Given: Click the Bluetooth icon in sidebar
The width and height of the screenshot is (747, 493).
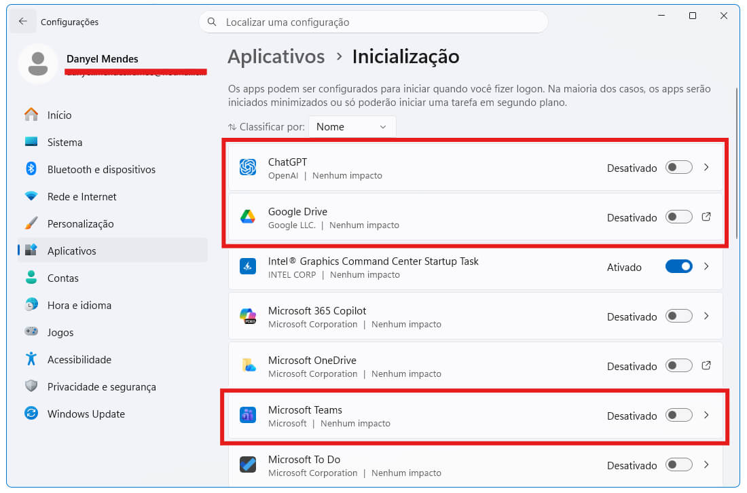Looking at the screenshot, I should pyautogui.click(x=31, y=168).
